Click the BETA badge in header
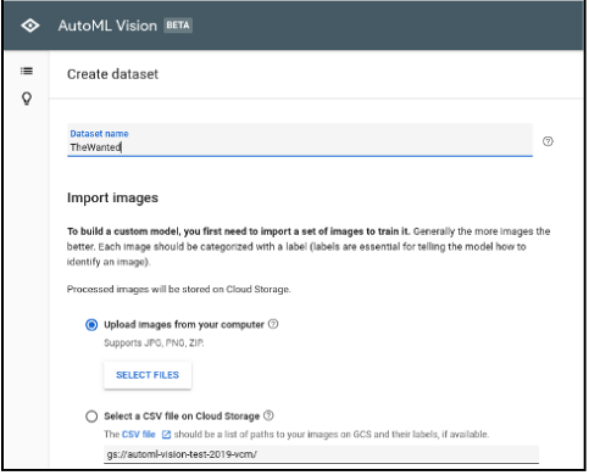589x475 pixels. (178, 25)
